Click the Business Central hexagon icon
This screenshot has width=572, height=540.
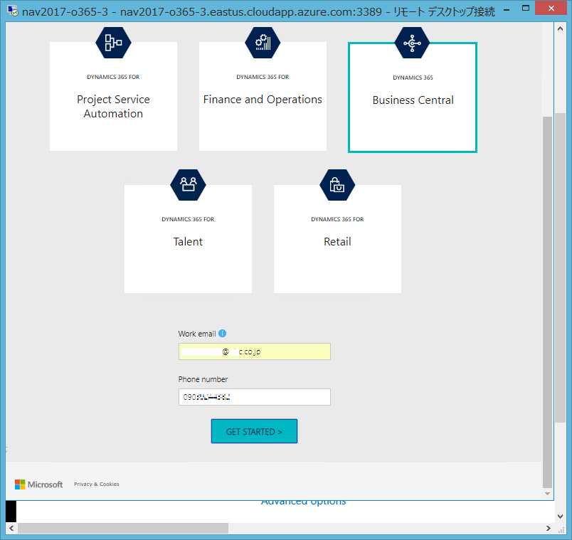[x=412, y=43]
